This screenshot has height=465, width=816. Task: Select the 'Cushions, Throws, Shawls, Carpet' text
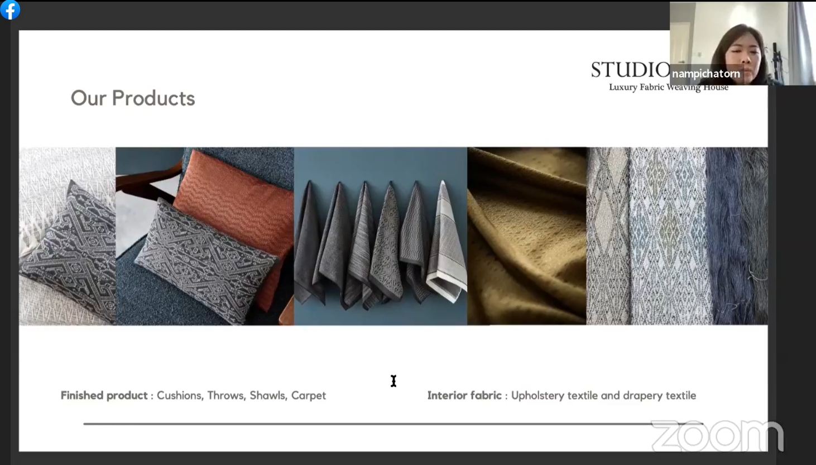pos(241,396)
